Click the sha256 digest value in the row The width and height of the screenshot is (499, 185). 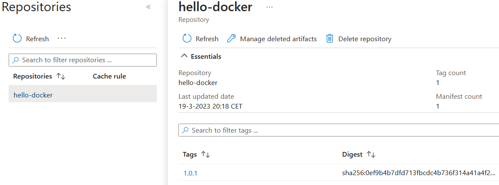coord(418,173)
